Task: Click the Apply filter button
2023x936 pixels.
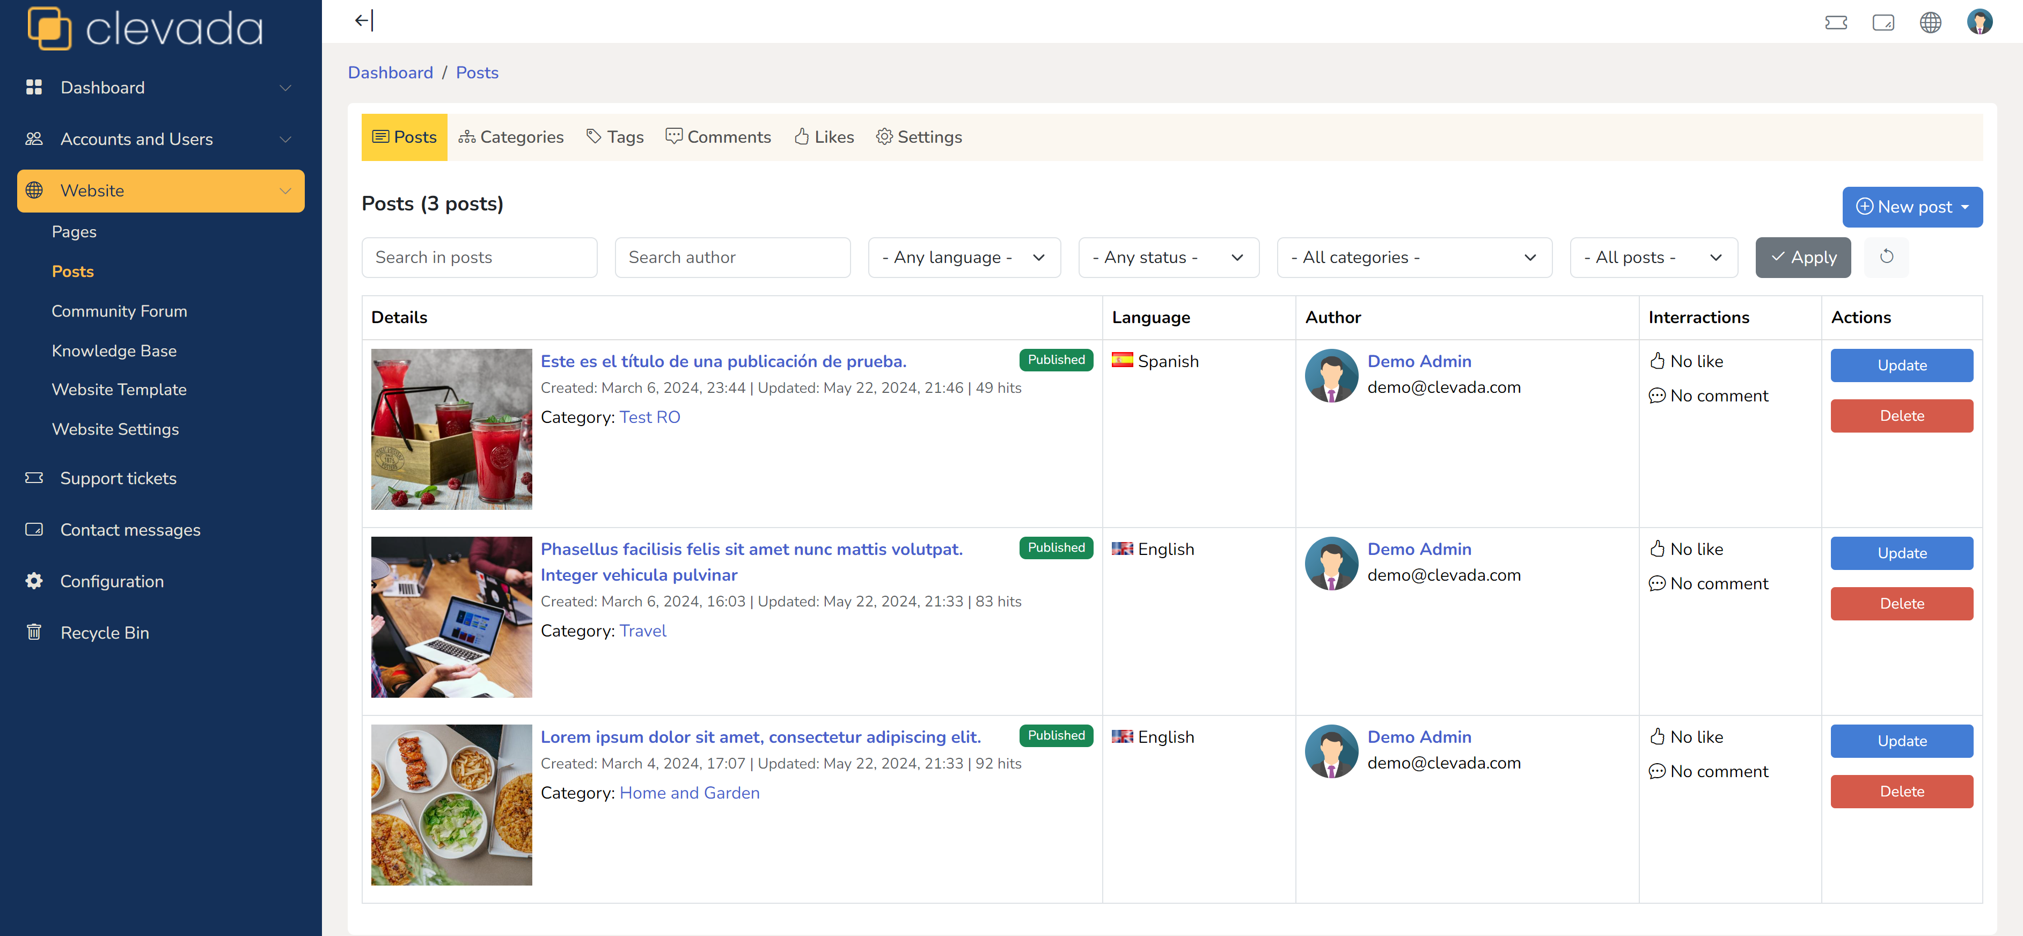Action: 1803,258
